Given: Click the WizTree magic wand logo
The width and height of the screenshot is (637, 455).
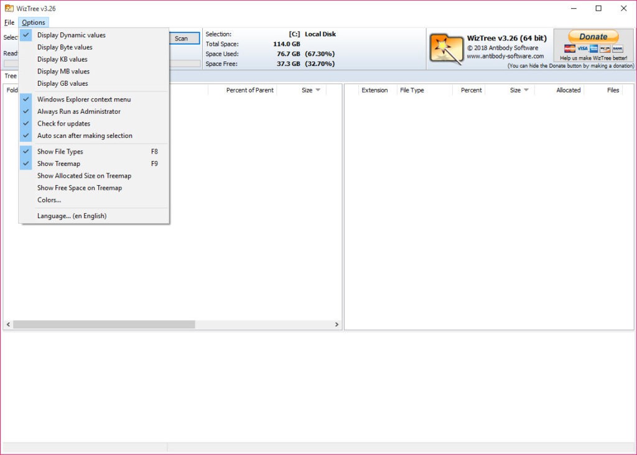Looking at the screenshot, I should [x=446, y=48].
